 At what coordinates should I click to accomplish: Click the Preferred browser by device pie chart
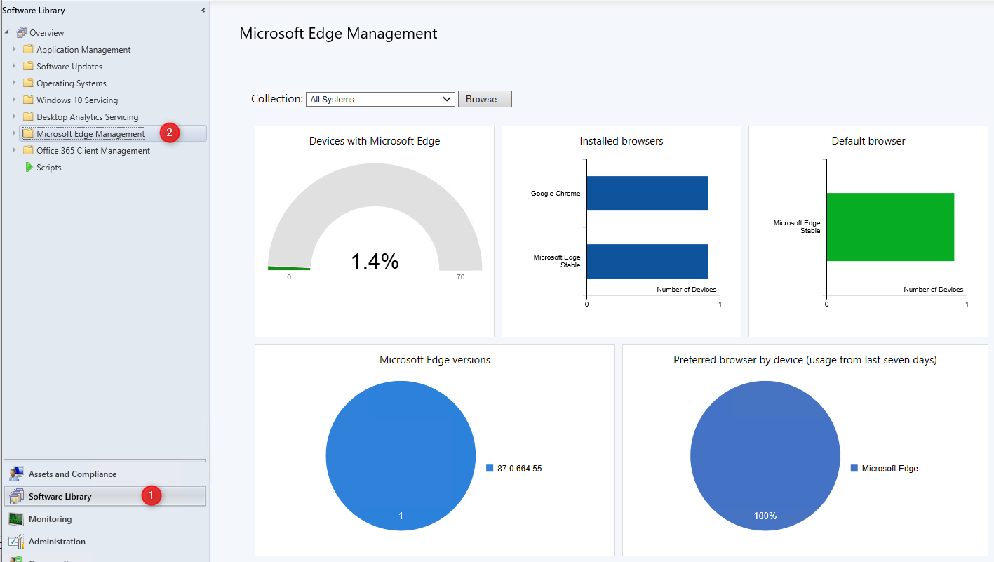(765, 457)
